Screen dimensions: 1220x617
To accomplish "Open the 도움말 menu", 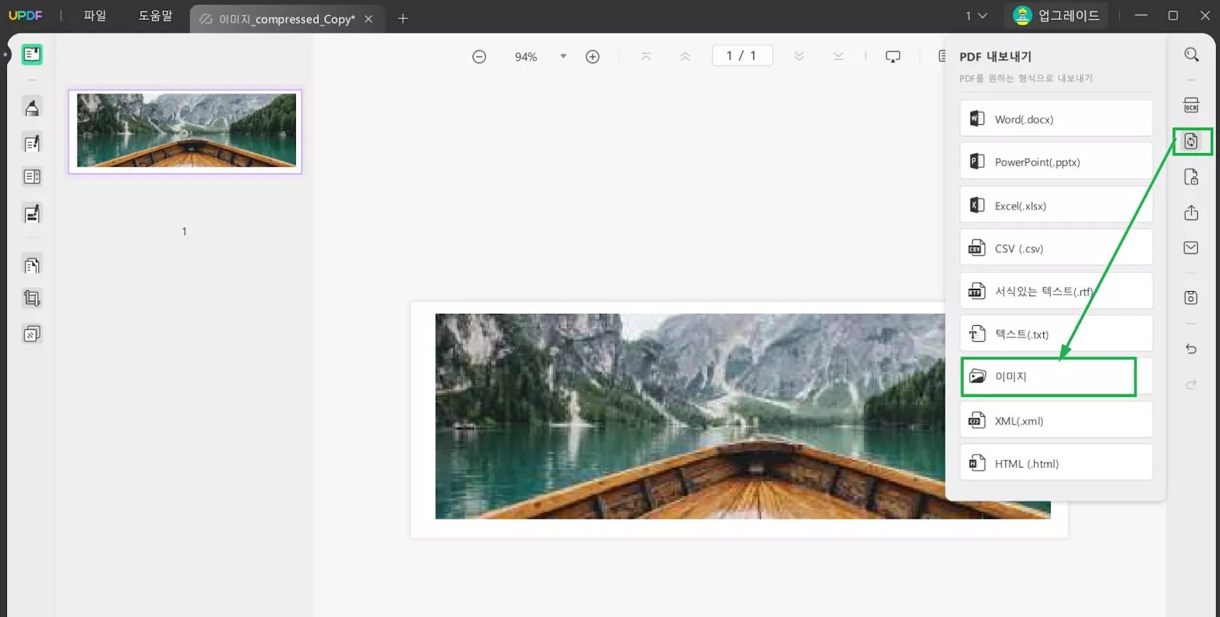I will coord(156,15).
